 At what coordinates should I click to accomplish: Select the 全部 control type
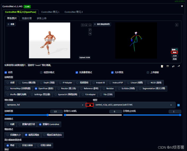(11, 83)
